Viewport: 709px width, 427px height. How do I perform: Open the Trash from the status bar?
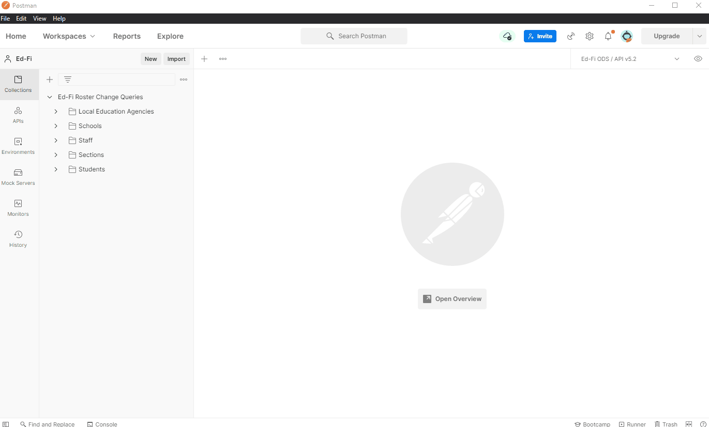click(x=666, y=424)
